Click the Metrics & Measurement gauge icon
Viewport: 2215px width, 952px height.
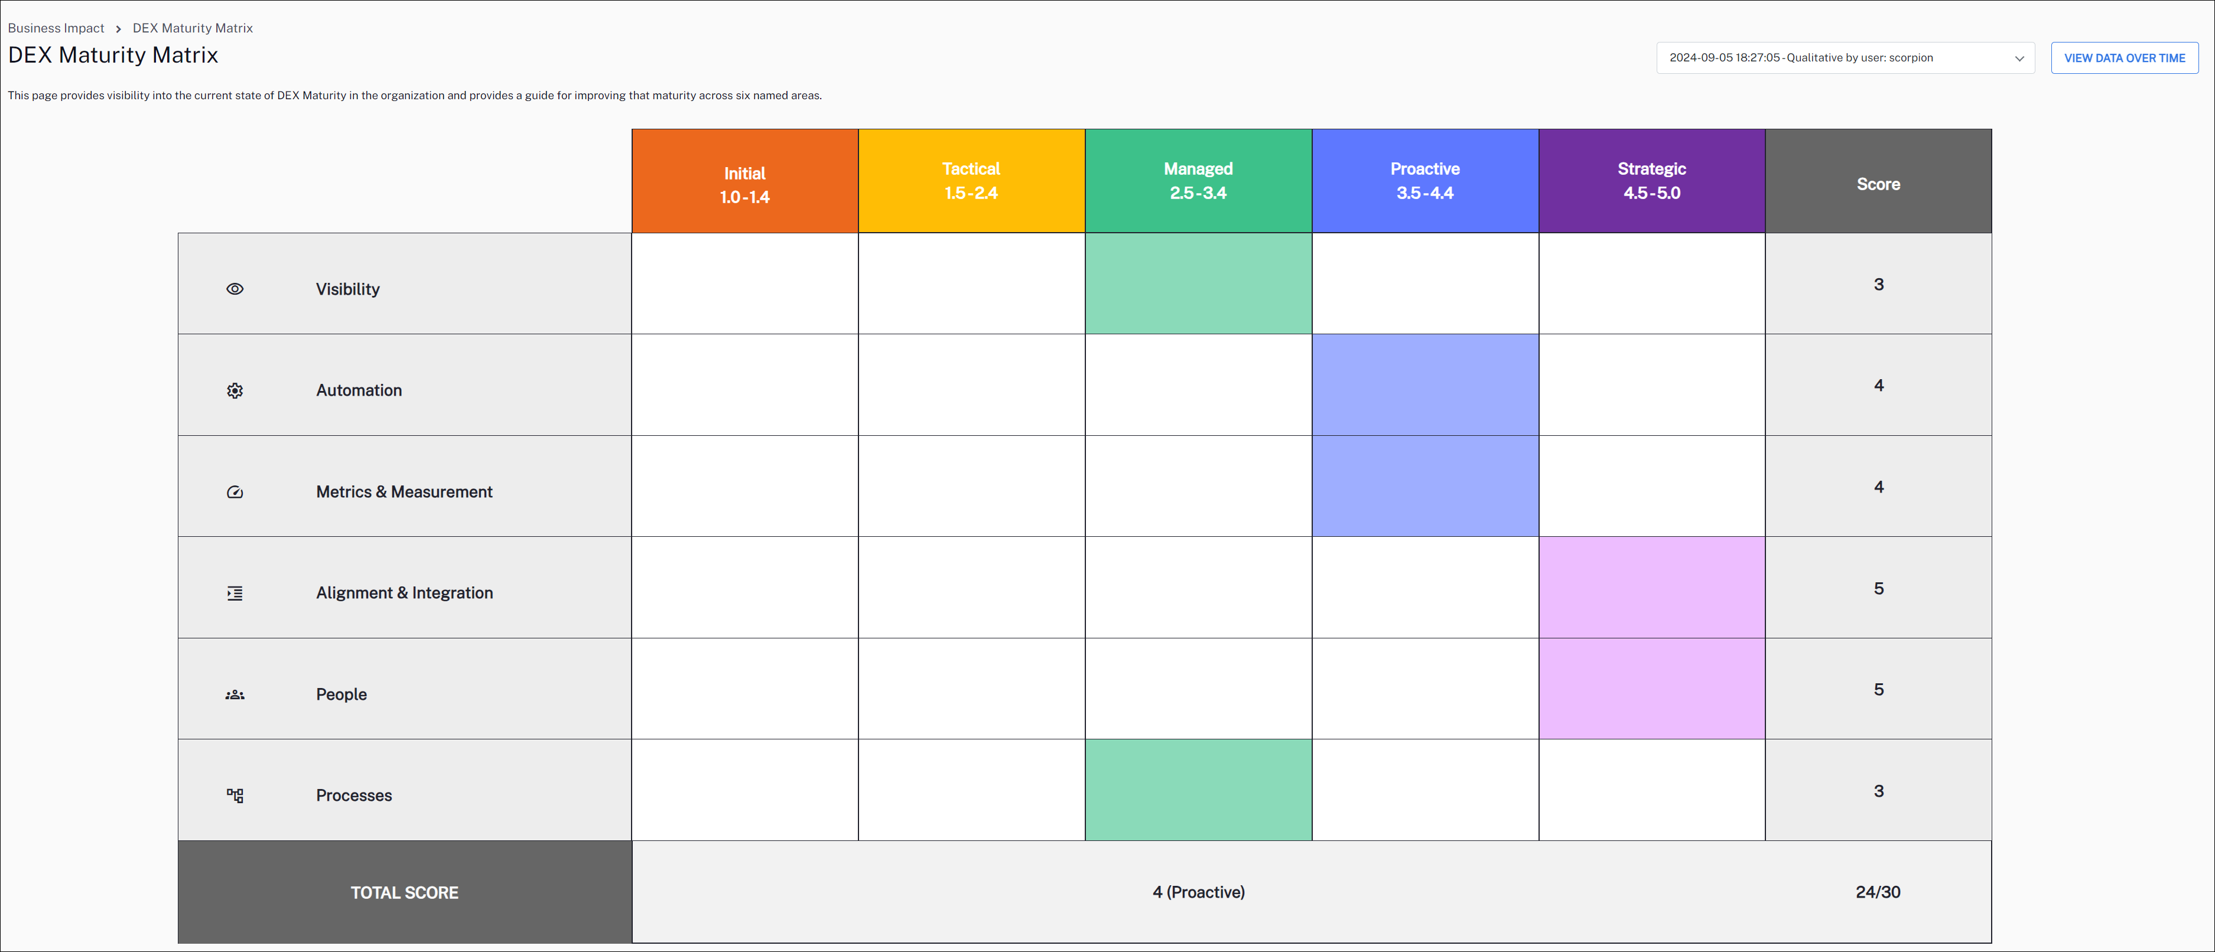pos(235,493)
